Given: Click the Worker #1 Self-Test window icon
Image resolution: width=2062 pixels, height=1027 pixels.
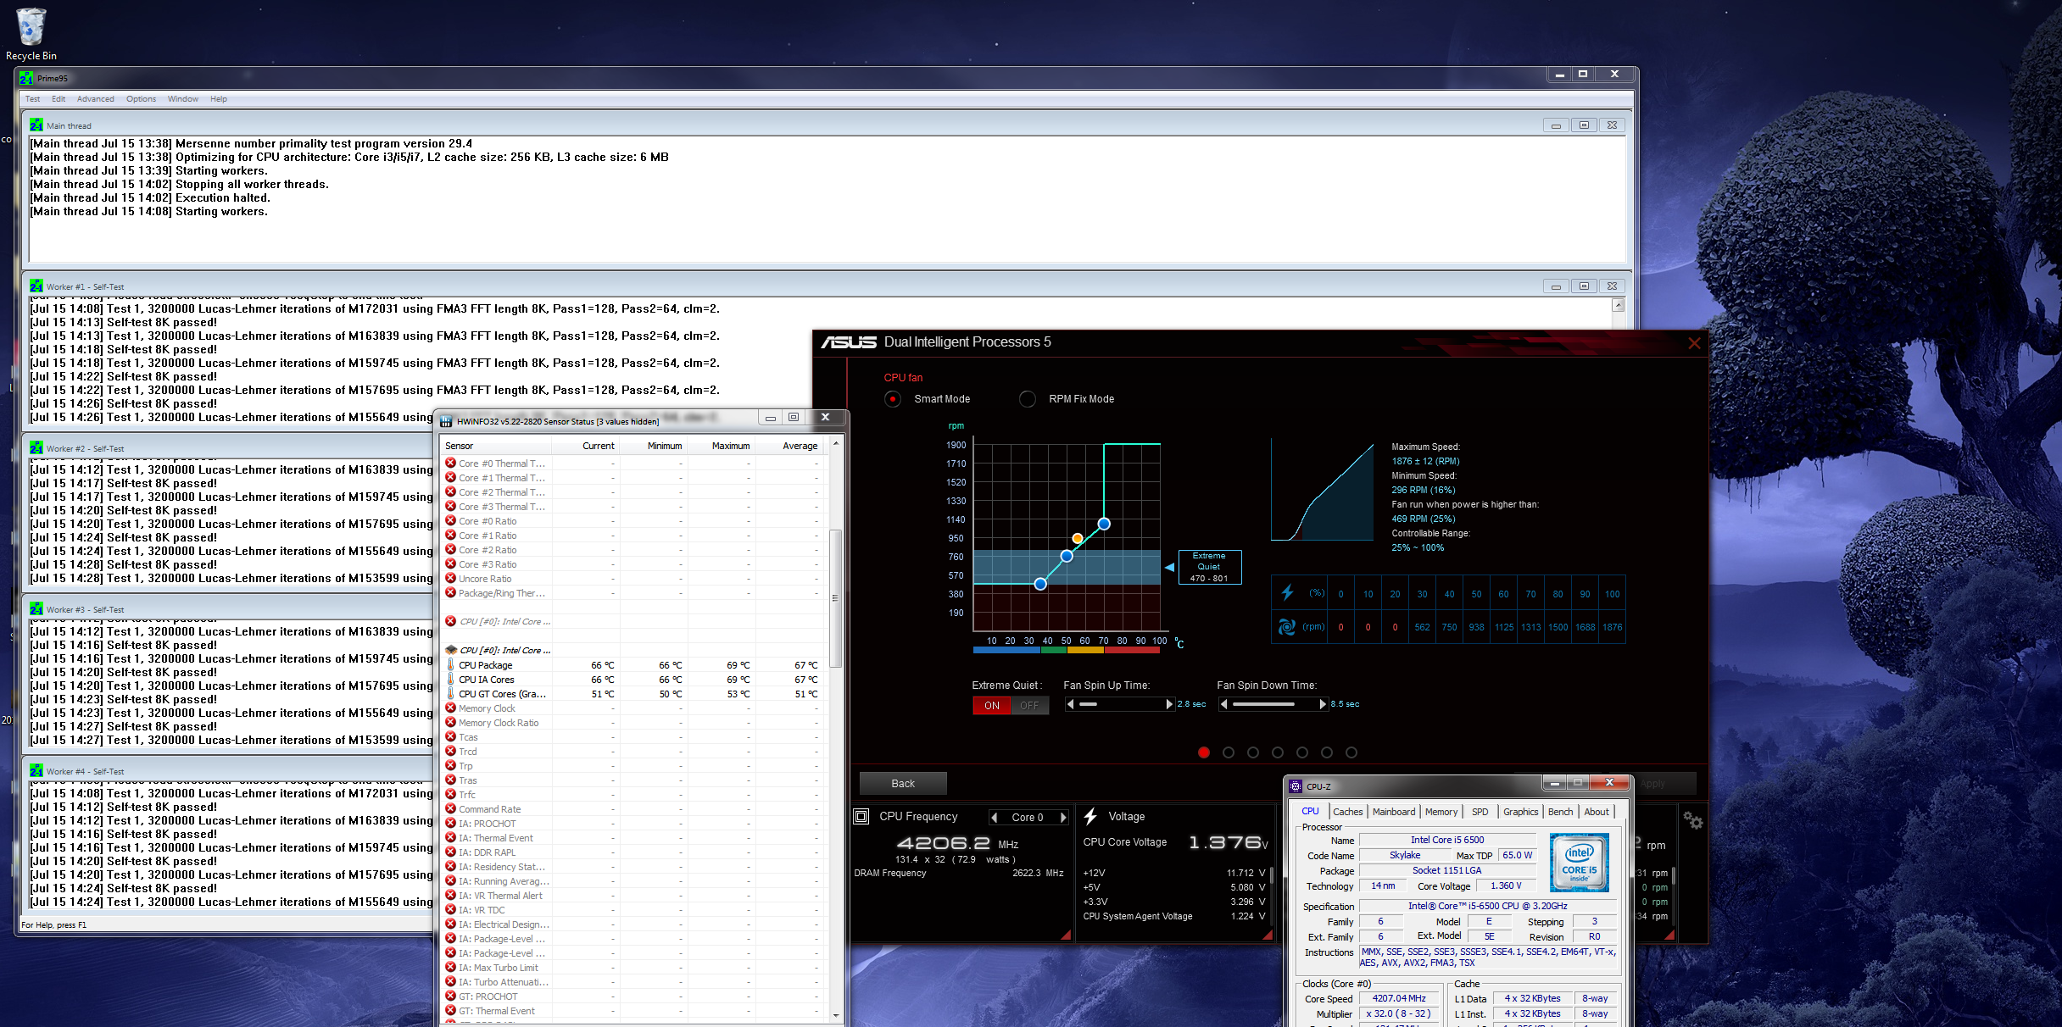Looking at the screenshot, I should click(36, 286).
